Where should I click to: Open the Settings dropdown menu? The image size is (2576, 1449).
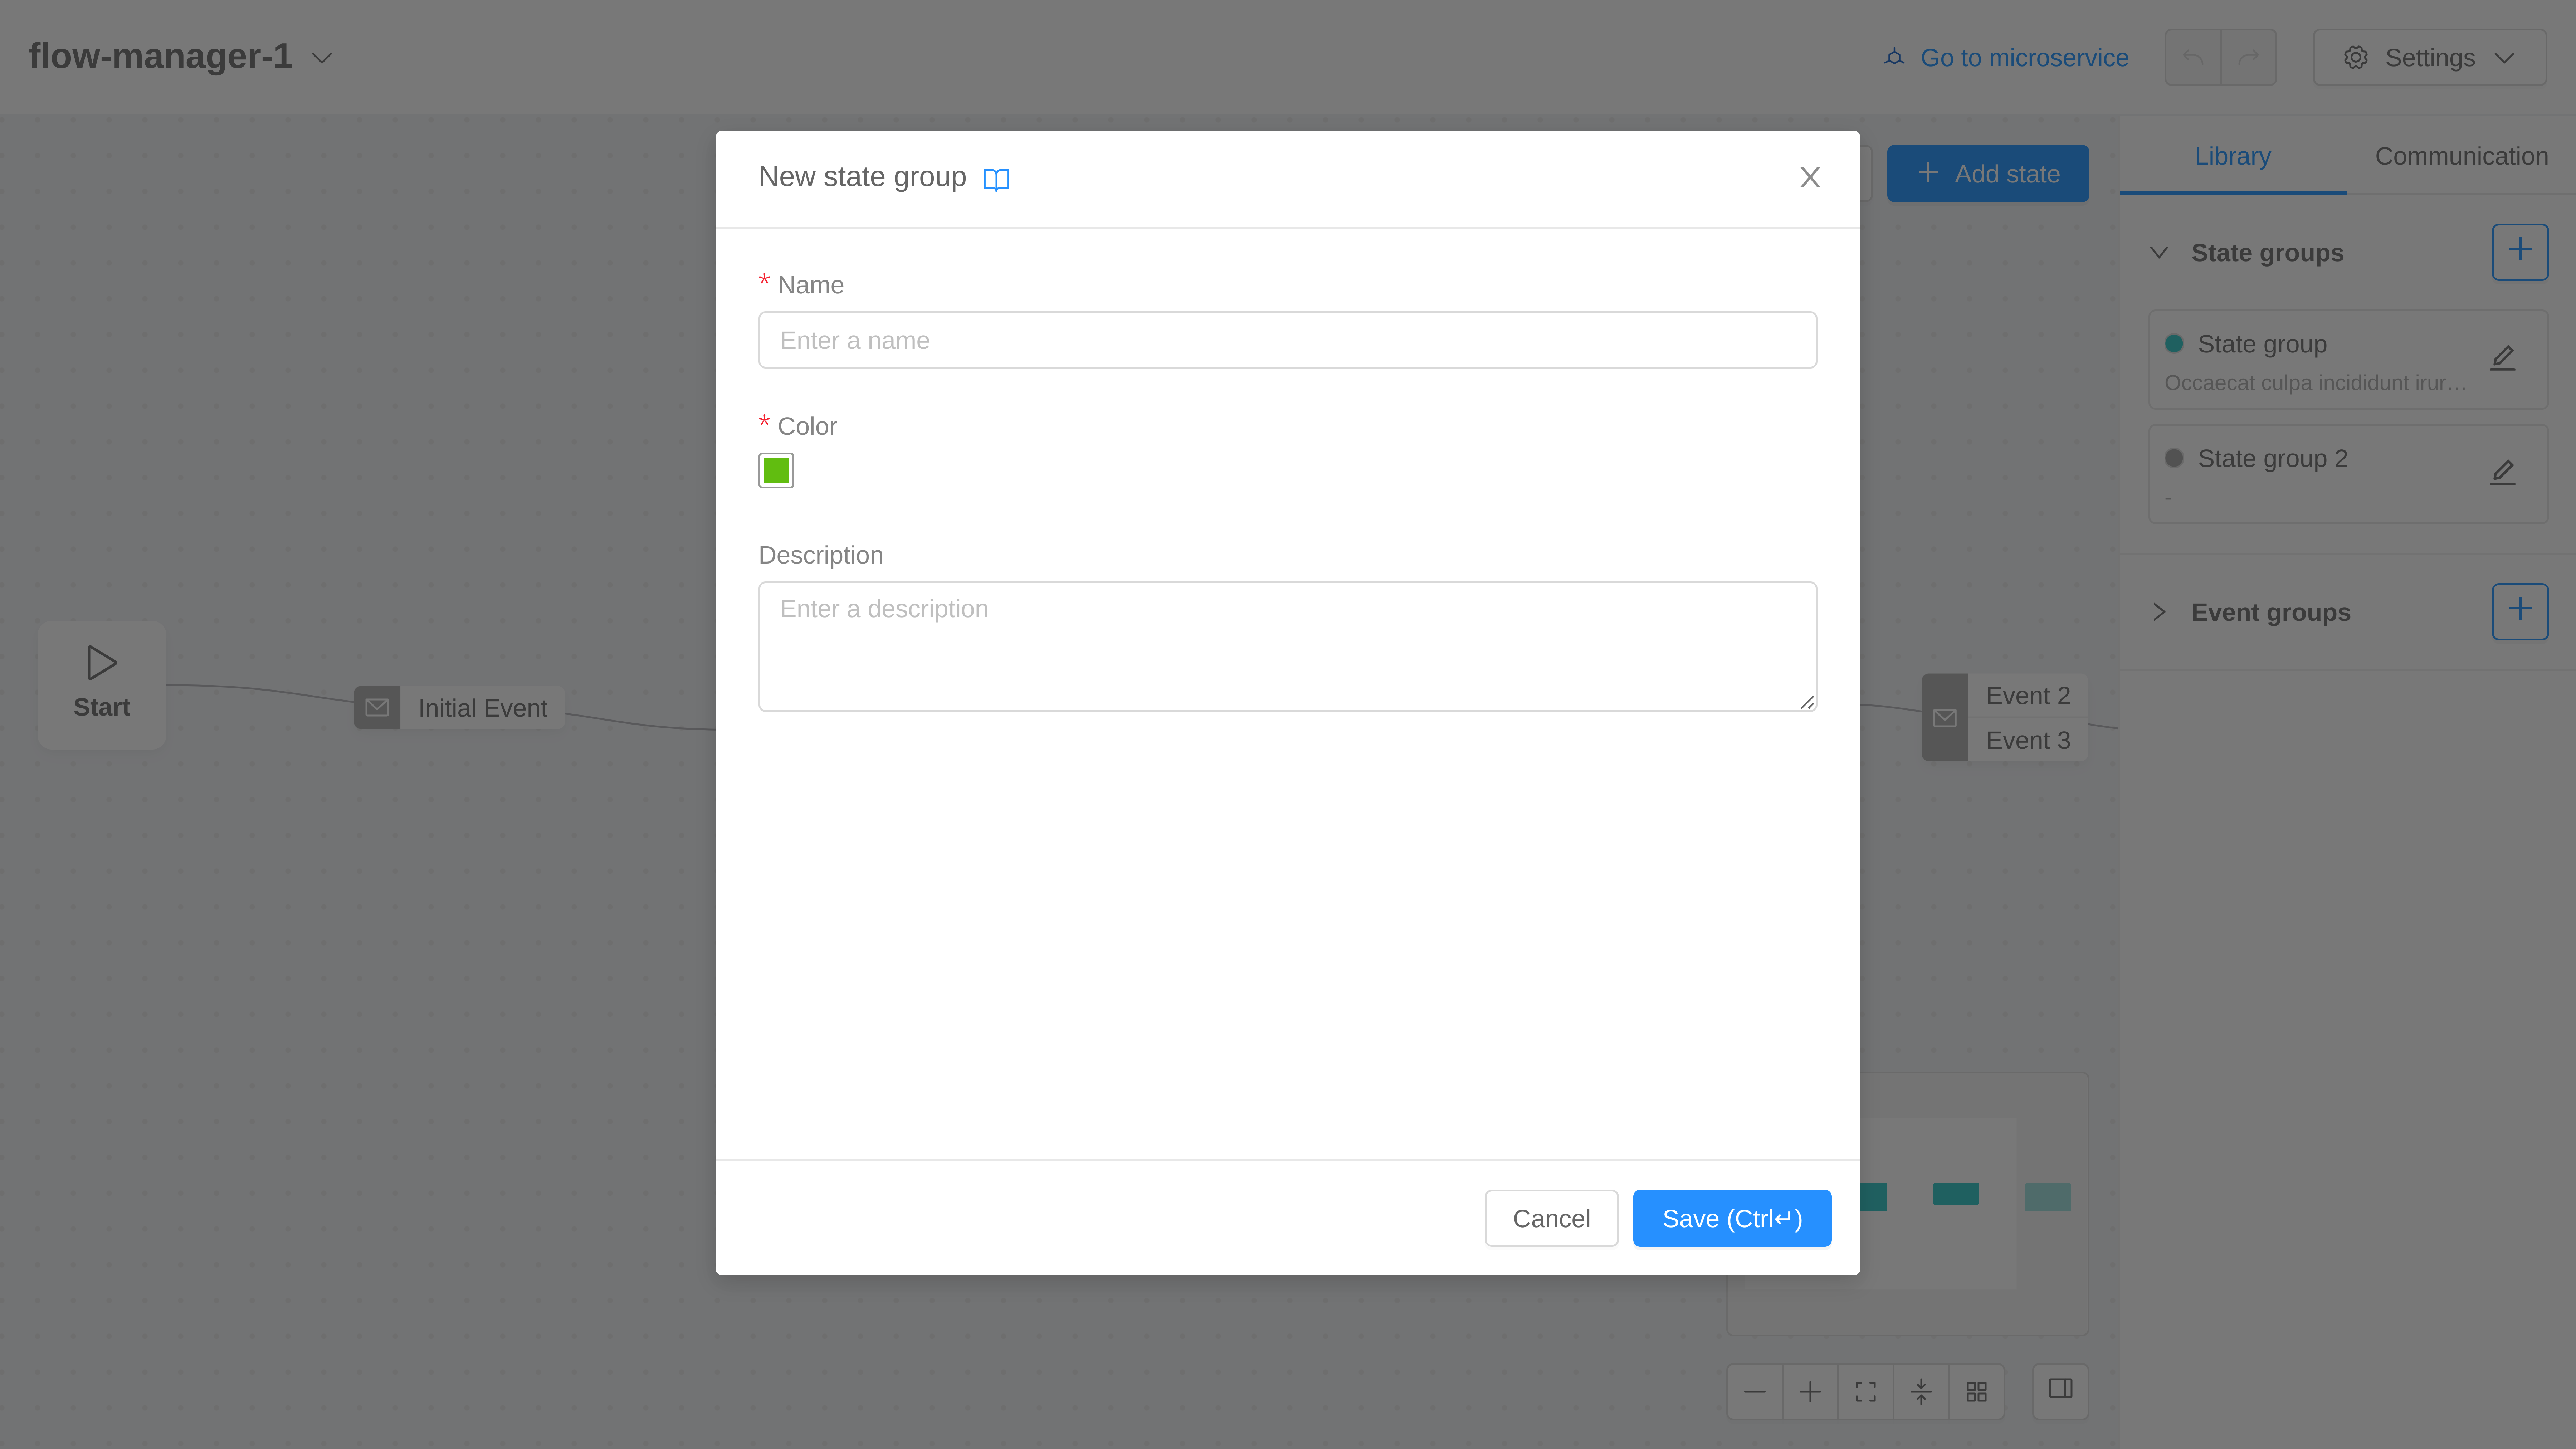2429,58
